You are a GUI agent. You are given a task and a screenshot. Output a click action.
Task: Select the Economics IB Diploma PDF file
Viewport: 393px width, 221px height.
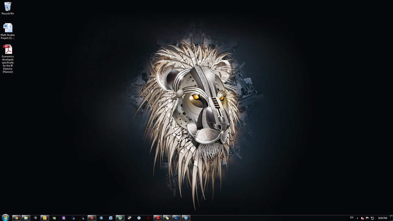click(x=8, y=59)
